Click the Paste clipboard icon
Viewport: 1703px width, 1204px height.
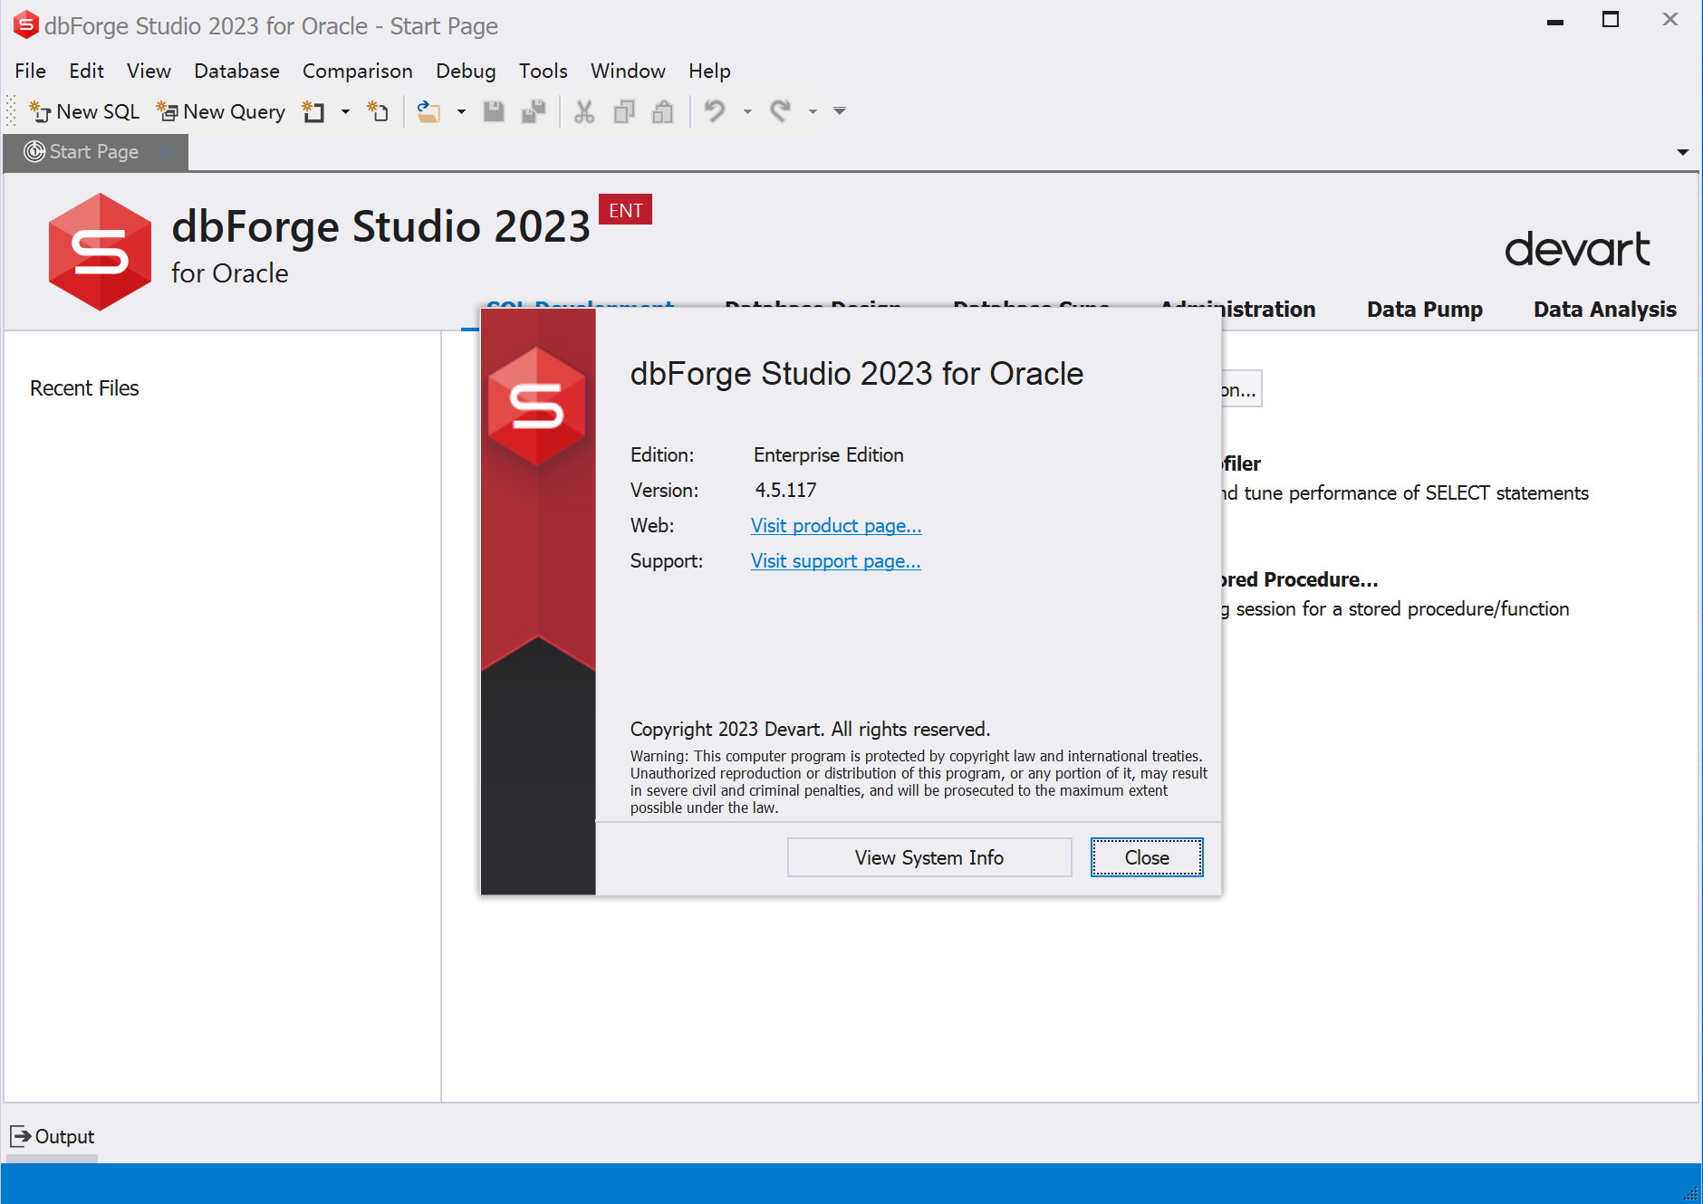663,111
